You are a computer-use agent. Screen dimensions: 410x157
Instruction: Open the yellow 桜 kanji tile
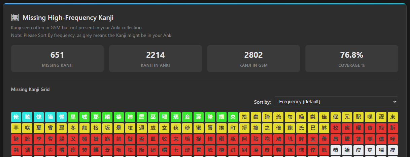[x=96, y=128]
